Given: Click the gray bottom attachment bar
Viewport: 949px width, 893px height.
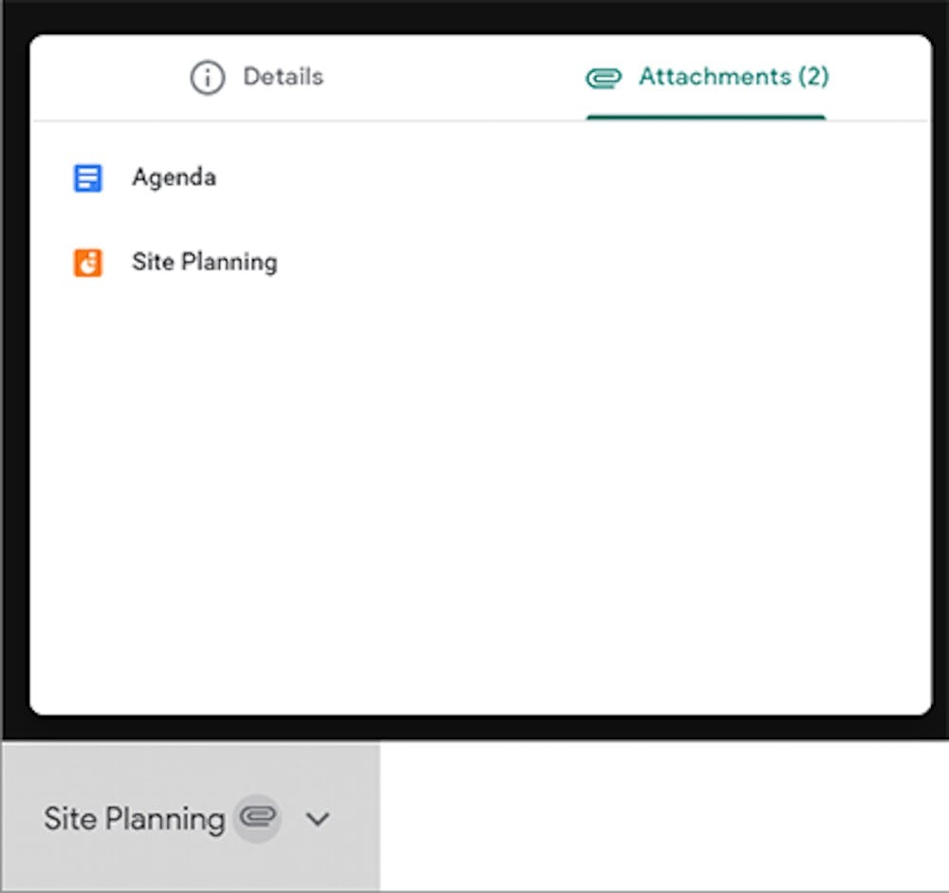Looking at the screenshot, I should coord(190,816).
